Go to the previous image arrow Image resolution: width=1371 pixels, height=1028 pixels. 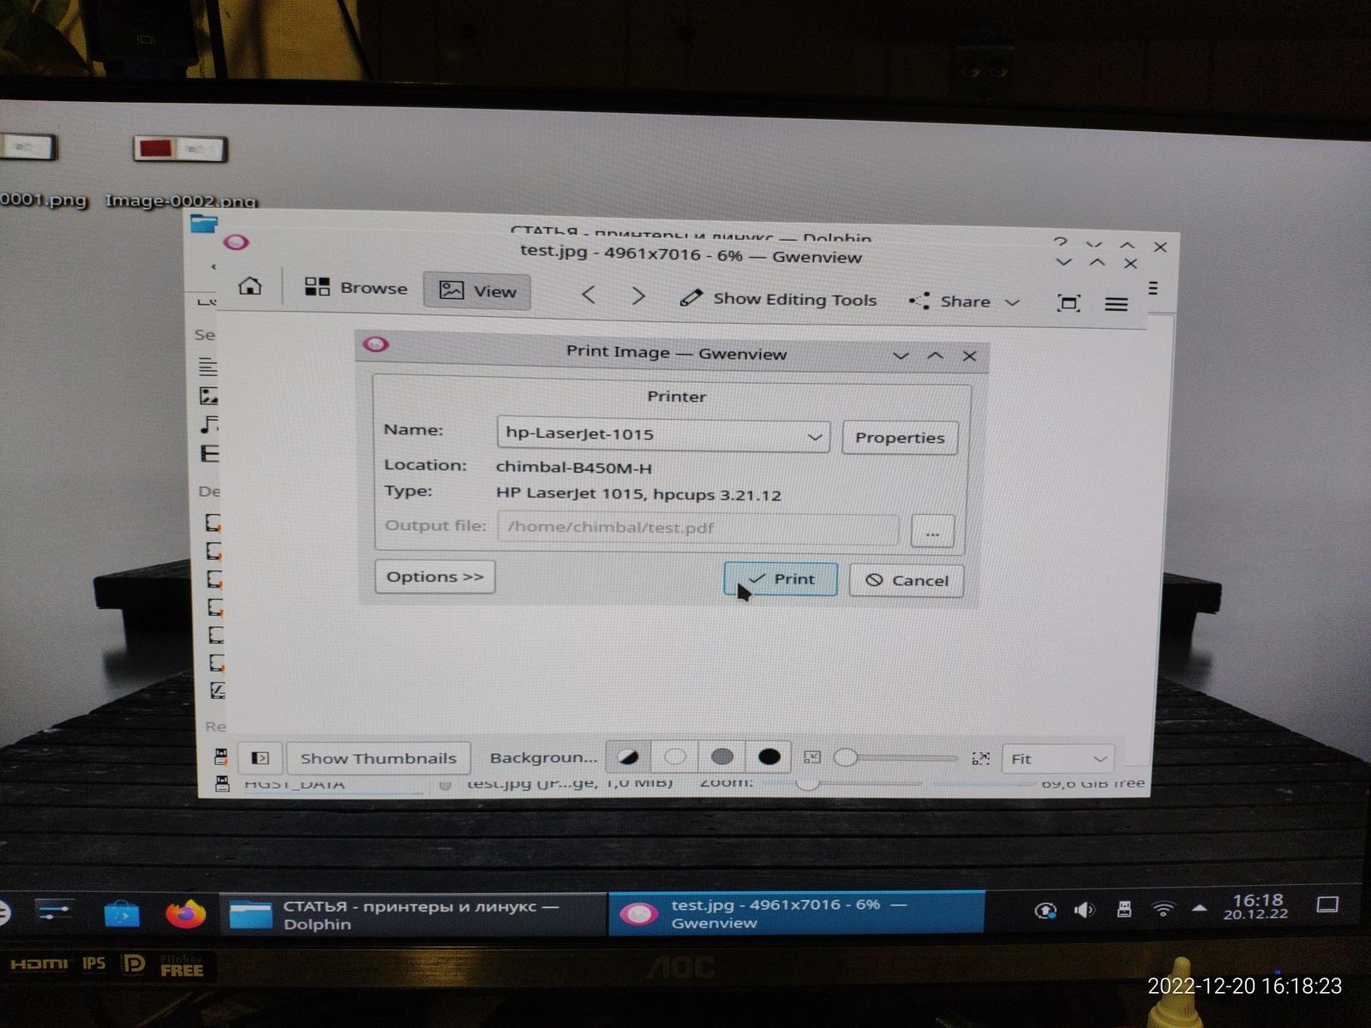pos(589,295)
